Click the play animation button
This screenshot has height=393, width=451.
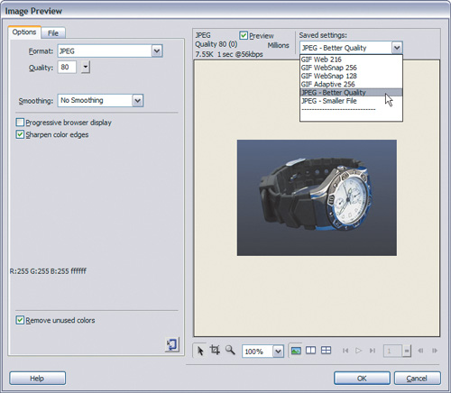coord(358,351)
